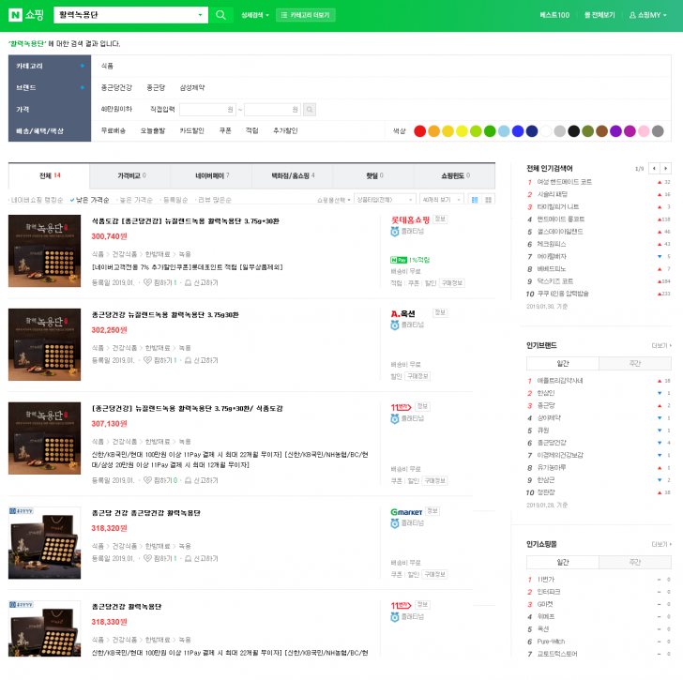
Task: Switch to the 백화점/홈쇼핑 tab
Action: [x=293, y=175]
